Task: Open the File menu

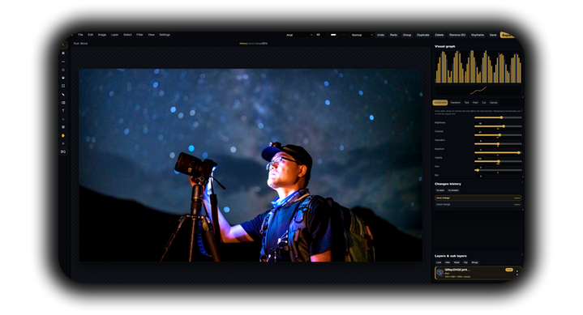Action: tap(80, 35)
